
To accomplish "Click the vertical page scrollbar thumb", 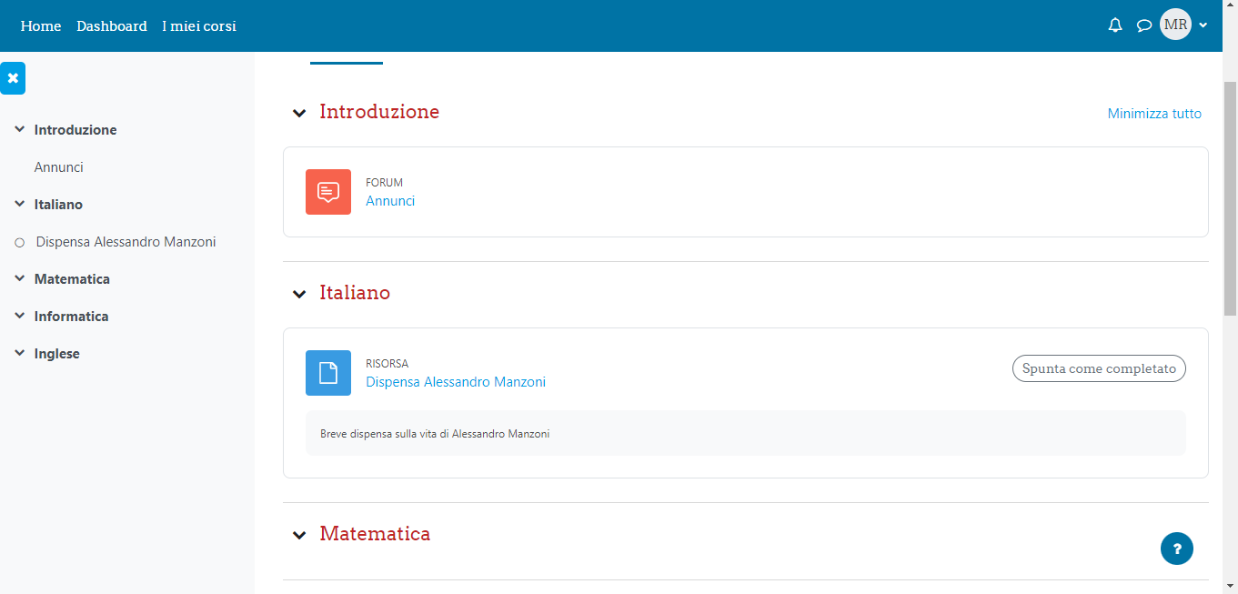I will point(1230,198).
